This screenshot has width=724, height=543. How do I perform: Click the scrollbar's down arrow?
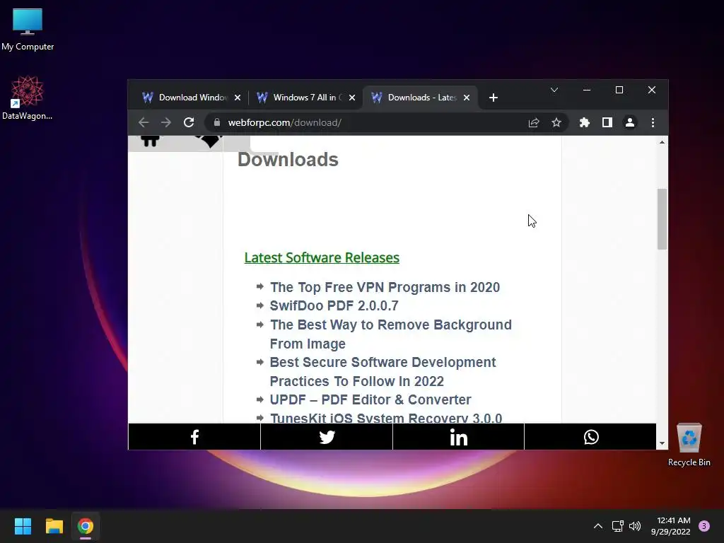662,443
